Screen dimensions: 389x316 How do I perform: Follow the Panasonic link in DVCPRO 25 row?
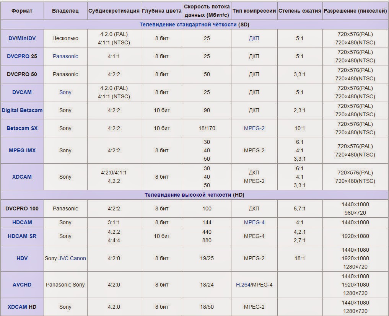[65, 56]
